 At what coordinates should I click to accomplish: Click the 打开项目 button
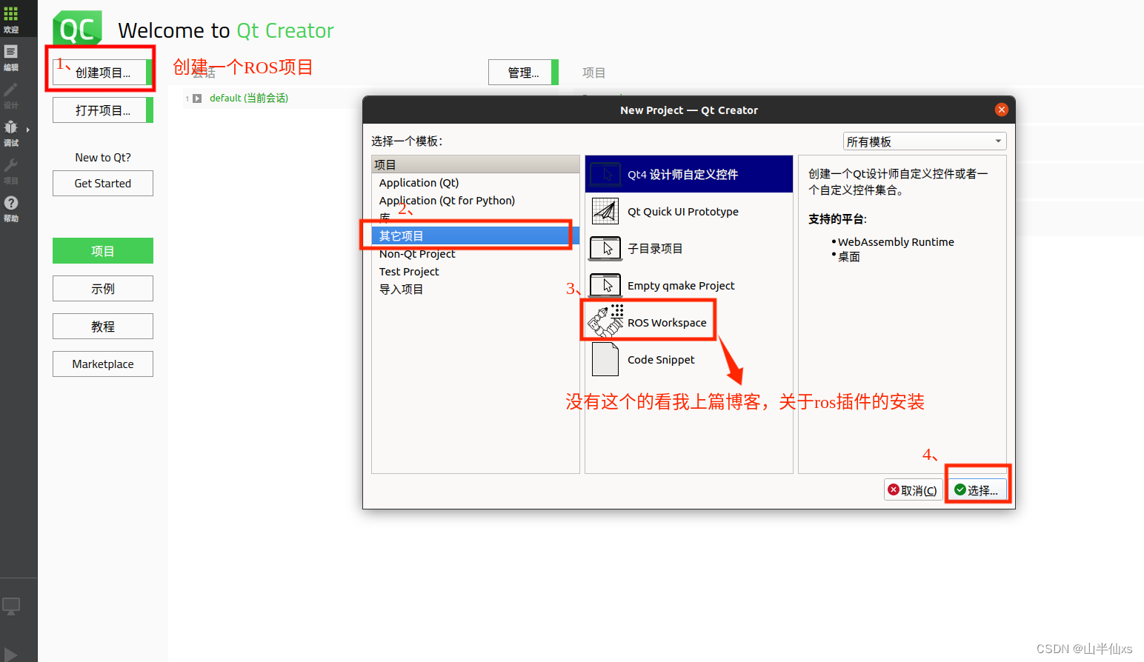click(x=103, y=110)
